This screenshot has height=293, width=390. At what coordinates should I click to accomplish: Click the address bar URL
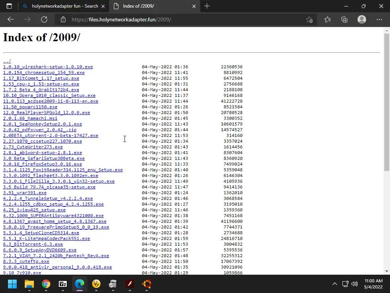121,20
